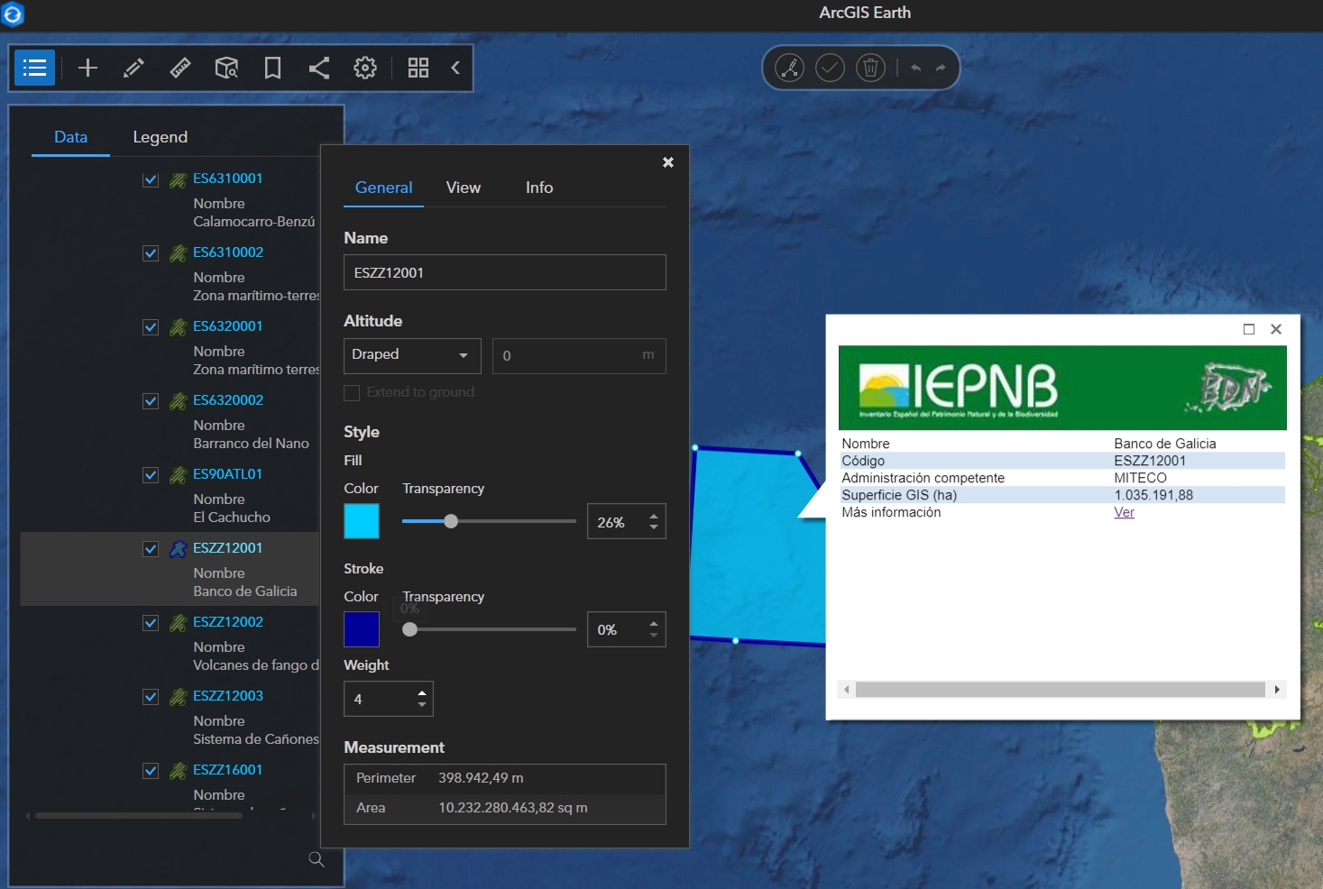
Task: Collapse the toolbar with left chevron
Action: tap(455, 68)
